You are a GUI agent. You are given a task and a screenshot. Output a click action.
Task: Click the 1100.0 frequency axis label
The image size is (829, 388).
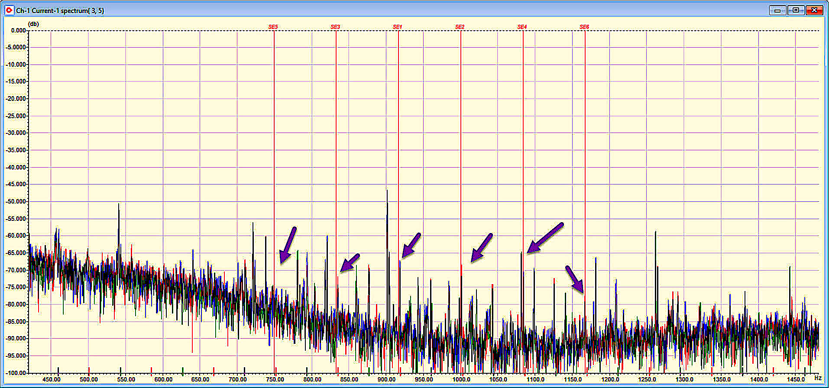coord(535,379)
